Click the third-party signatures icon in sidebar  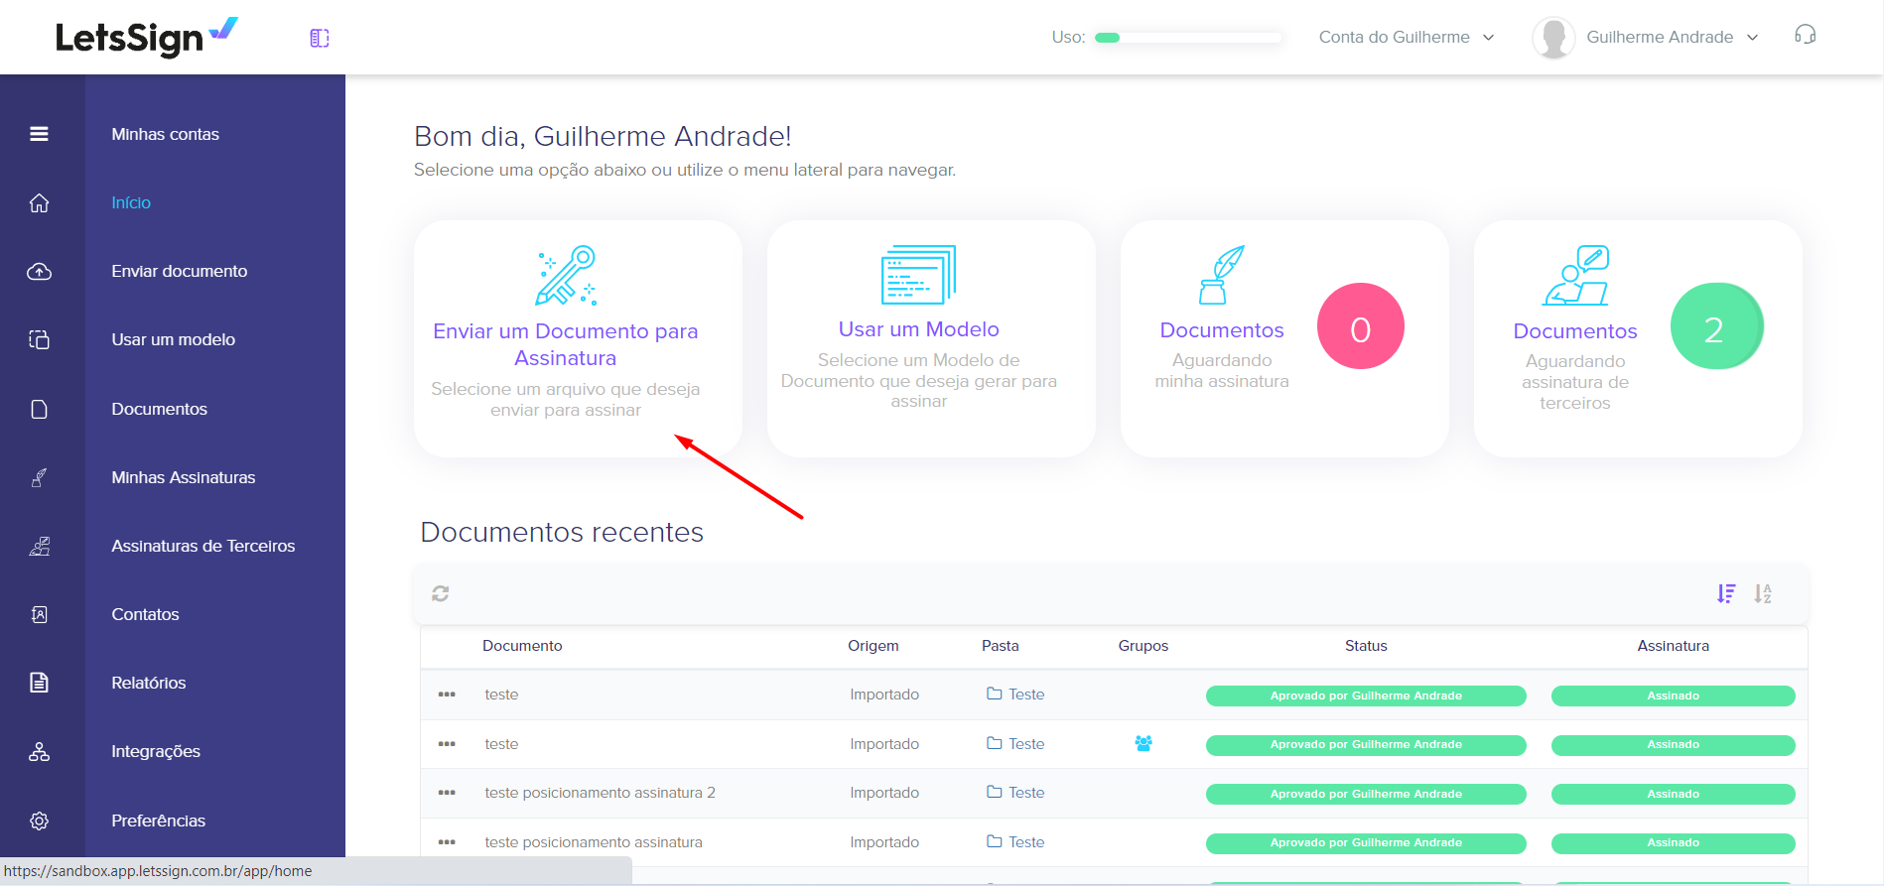tap(39, 546)
